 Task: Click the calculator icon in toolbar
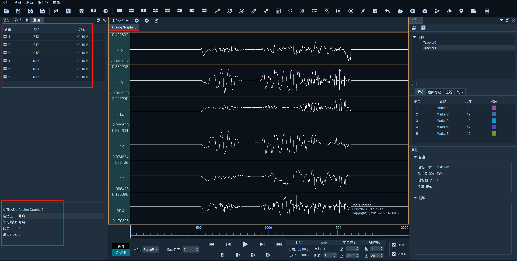(x=278, y=11)
